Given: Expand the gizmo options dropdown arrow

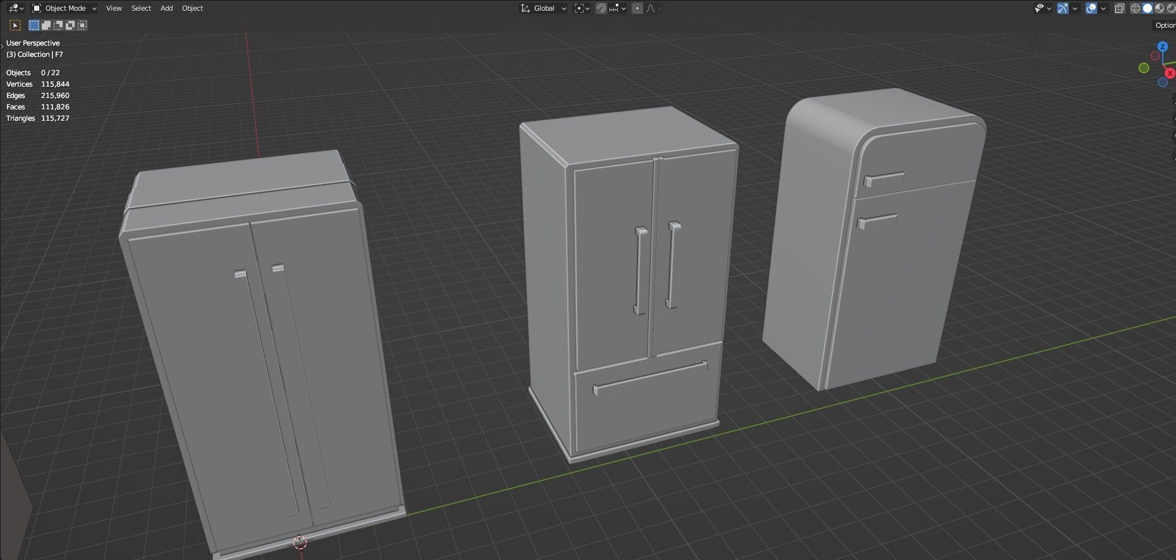Looking at the screenshot, I should (x=1075, y=8).
